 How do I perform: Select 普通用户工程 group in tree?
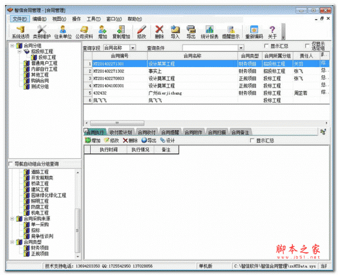pos(44,63)
